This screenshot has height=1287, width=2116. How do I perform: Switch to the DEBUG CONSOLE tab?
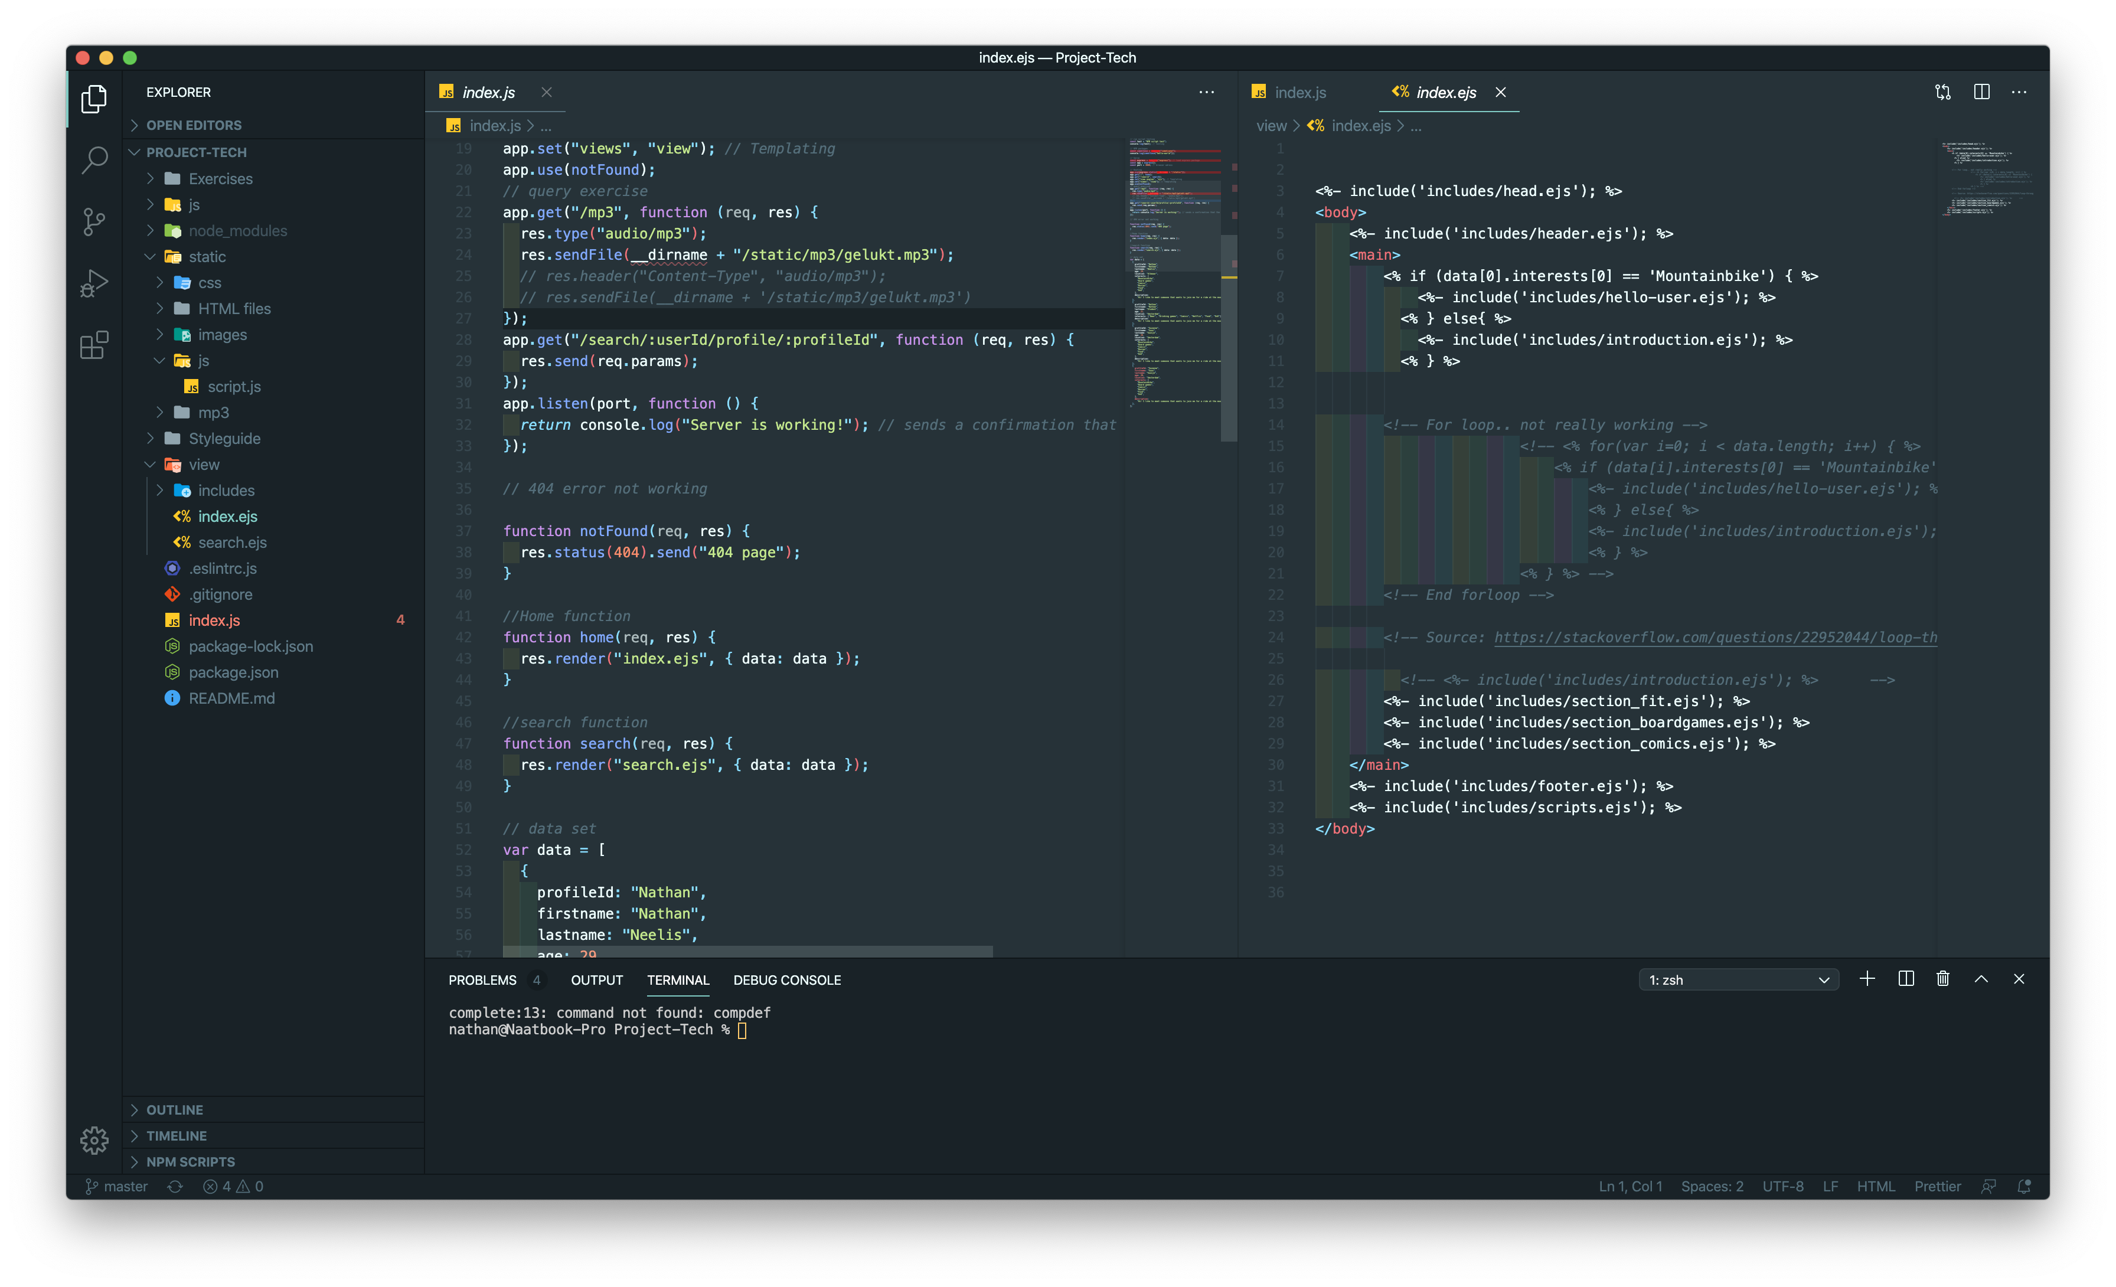pos(786,979)
